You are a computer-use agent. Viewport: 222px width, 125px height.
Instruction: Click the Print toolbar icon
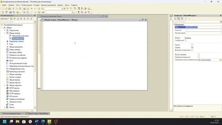pos(24,9)
